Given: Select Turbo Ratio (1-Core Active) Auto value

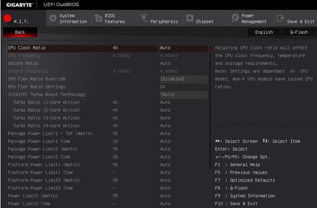Looking at the screenshot, I should 165,102.
